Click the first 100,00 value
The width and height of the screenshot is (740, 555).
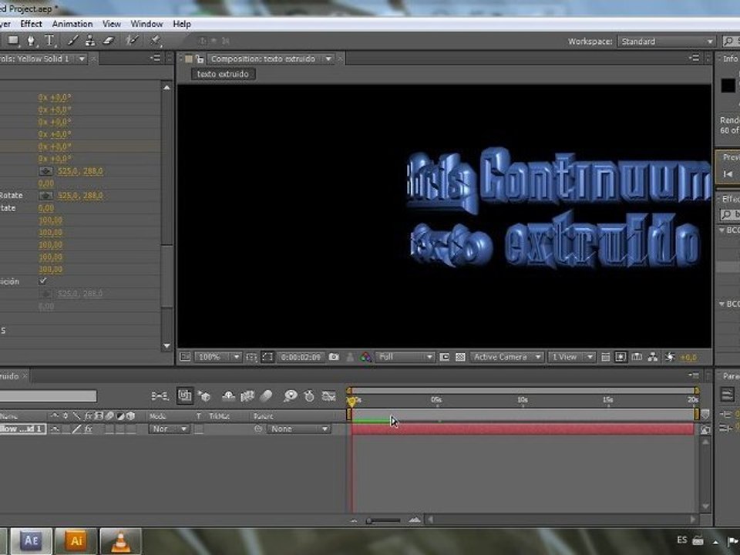pos(51,220)
